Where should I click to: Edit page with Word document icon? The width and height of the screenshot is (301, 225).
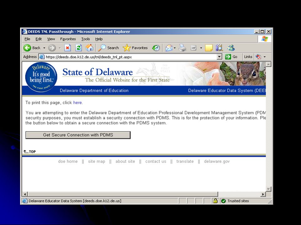(193, 48)
